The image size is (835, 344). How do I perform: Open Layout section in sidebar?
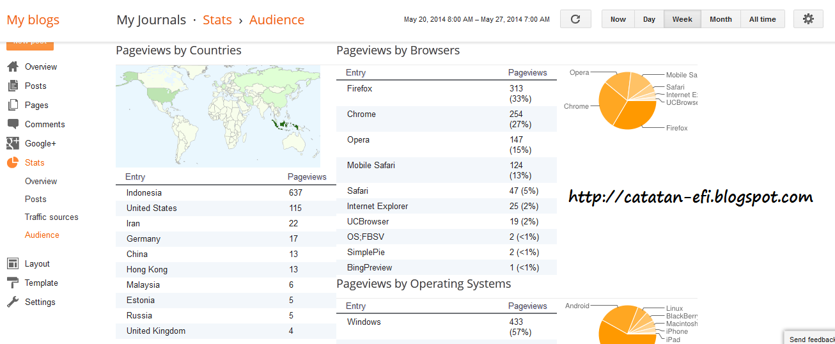click(x=37, y=263)
